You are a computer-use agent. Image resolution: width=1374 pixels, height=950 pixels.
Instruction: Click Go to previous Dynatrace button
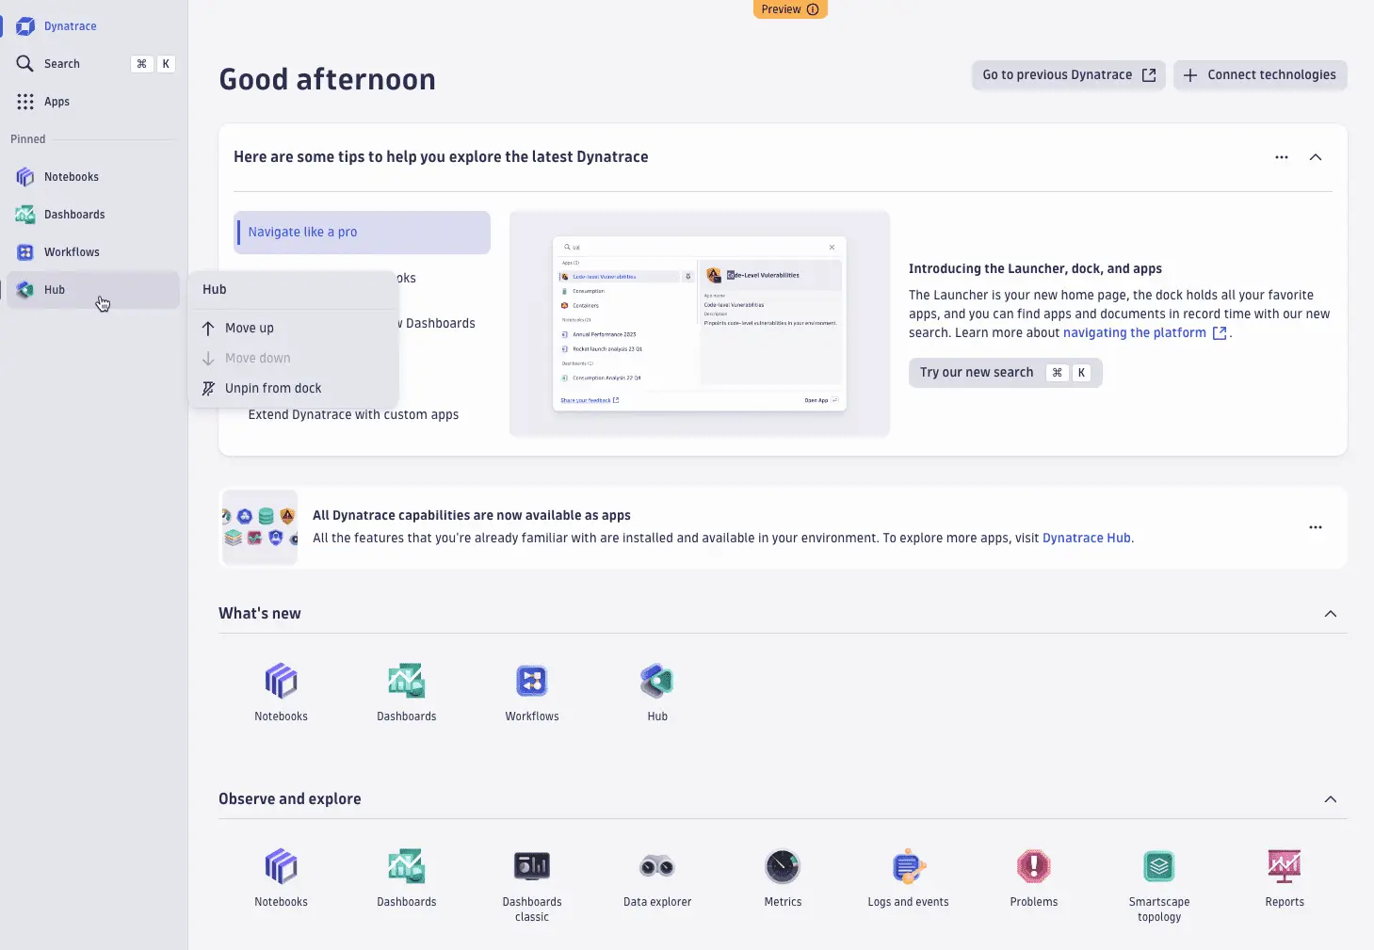click(1069, 75)
